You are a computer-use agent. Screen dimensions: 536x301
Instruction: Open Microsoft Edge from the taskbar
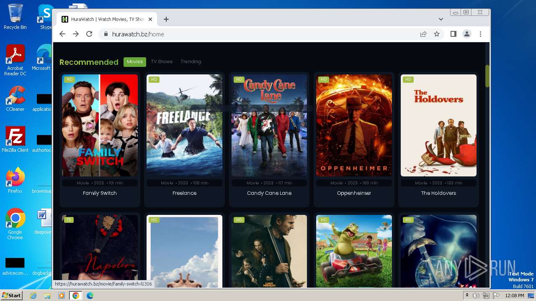point(90,296)
